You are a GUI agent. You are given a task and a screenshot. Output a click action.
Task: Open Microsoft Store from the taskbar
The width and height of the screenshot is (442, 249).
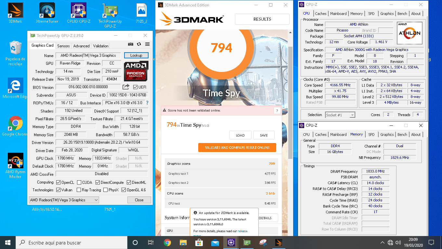click(x=199, y=243)
